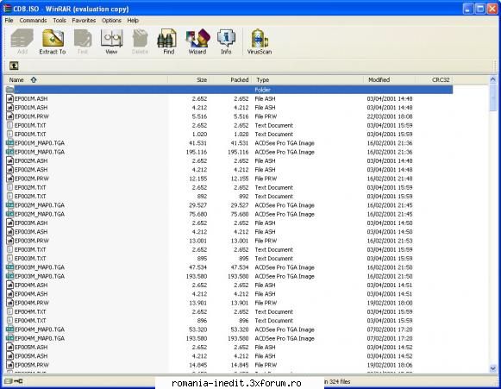The width and height of the screenshot is (501, 389).
Task: Click the key icon in status bar
Action: (18, 381)
